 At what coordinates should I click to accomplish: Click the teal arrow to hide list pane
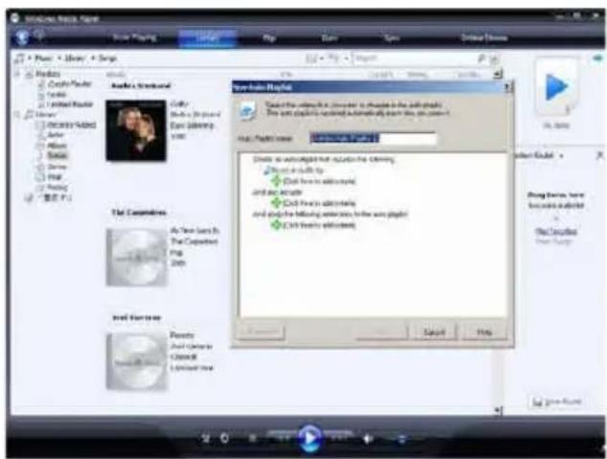point(598,57)
